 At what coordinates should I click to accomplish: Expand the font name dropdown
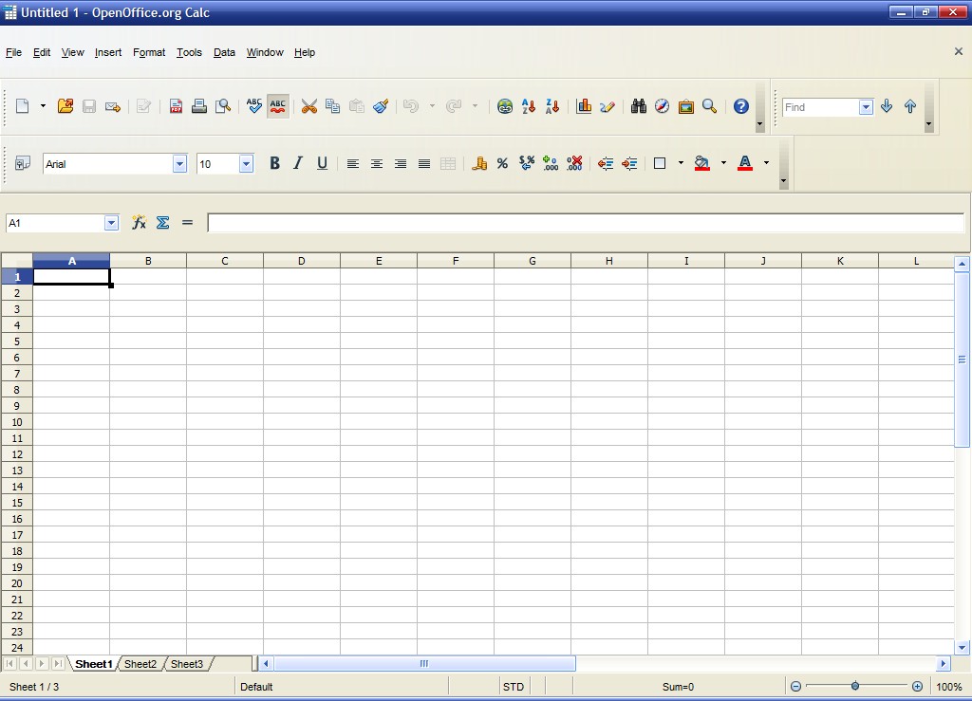click(x=179, y=164)
